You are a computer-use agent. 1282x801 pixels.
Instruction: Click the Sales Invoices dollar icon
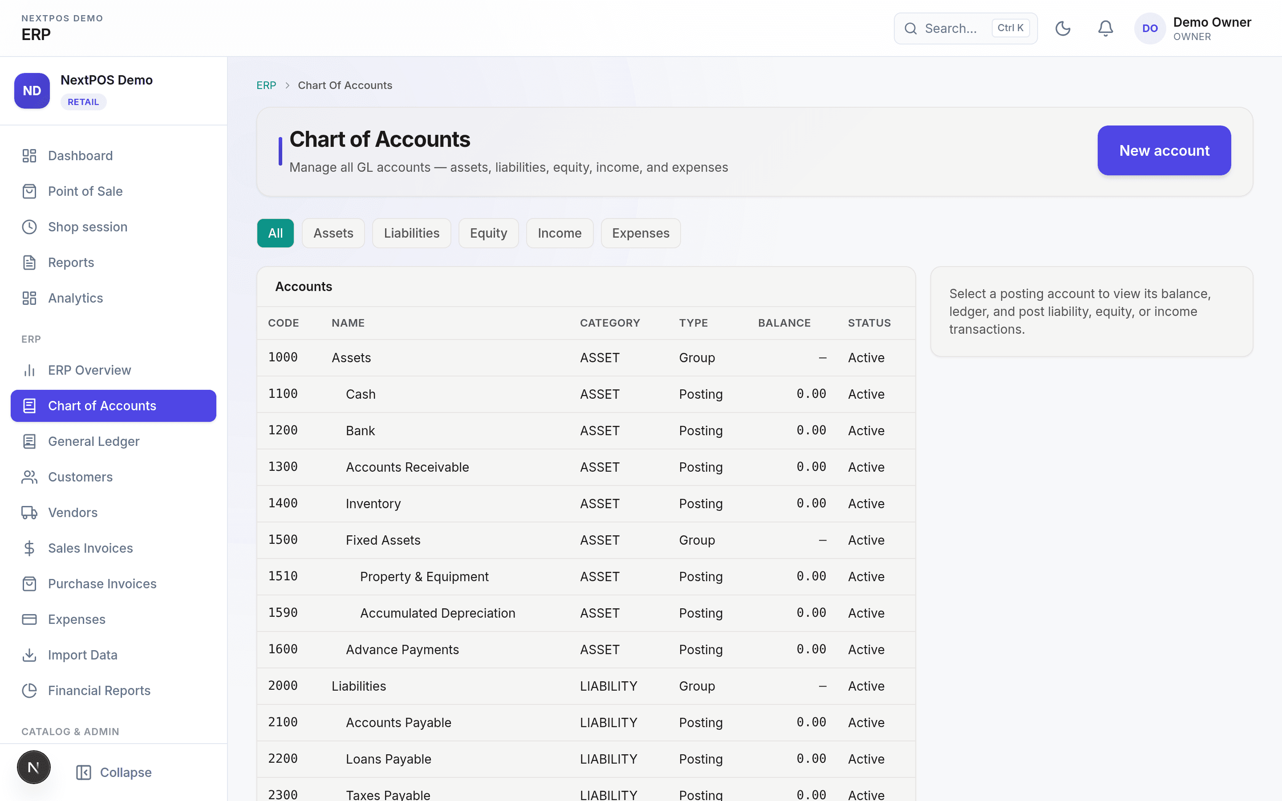pos(29,548)
